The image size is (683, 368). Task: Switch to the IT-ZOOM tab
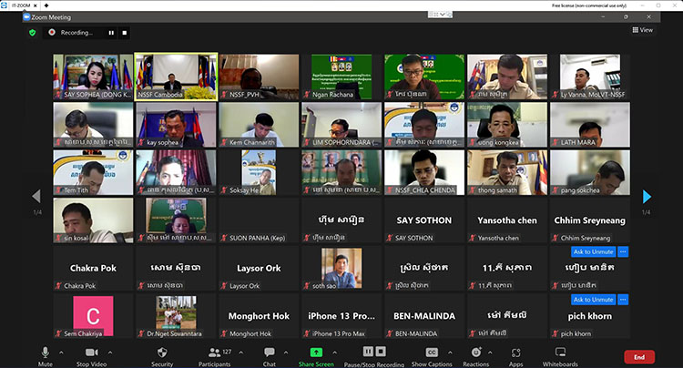[20, 5]
